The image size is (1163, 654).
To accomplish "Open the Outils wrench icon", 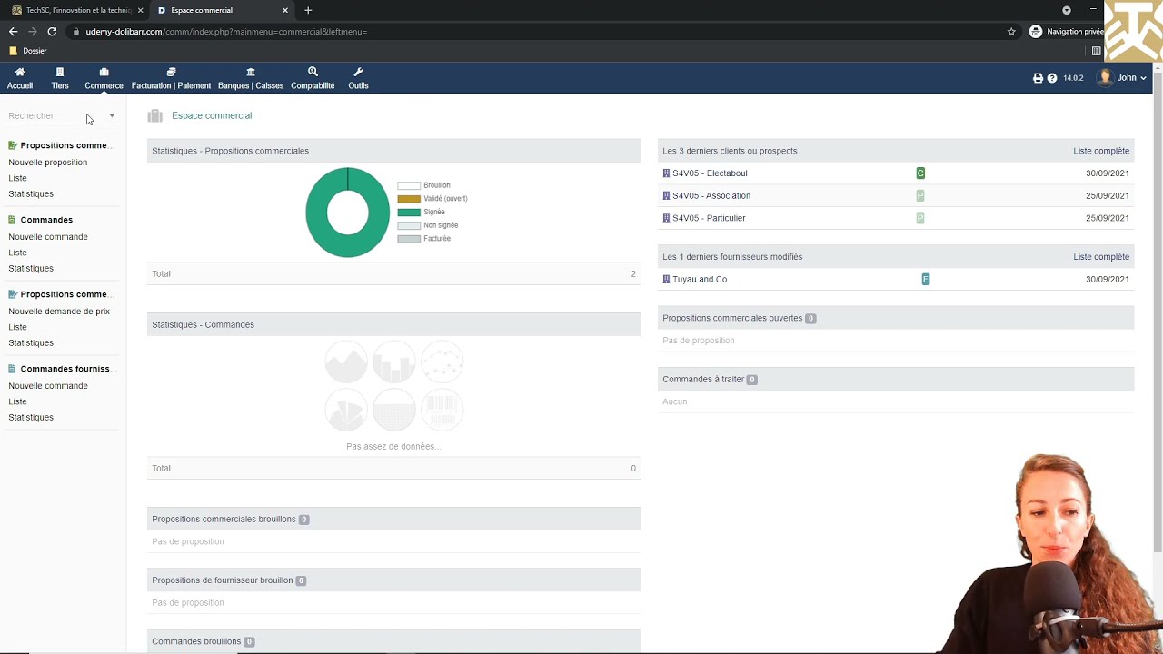I will point(358,72).
